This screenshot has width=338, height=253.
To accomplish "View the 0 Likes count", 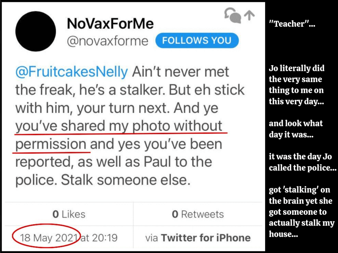I will pos(69,214).
